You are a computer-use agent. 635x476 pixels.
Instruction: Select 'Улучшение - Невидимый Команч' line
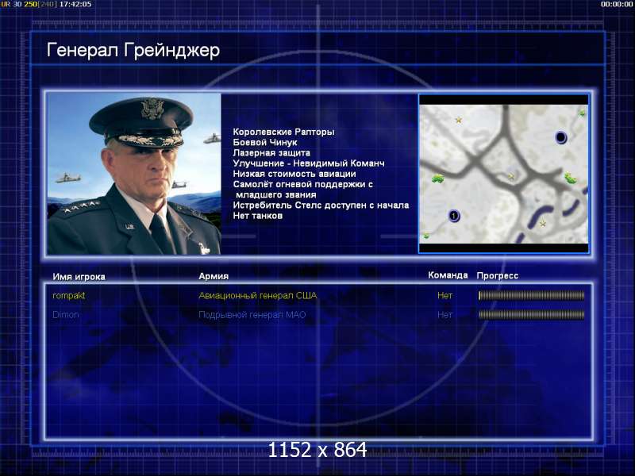(309, 163)
